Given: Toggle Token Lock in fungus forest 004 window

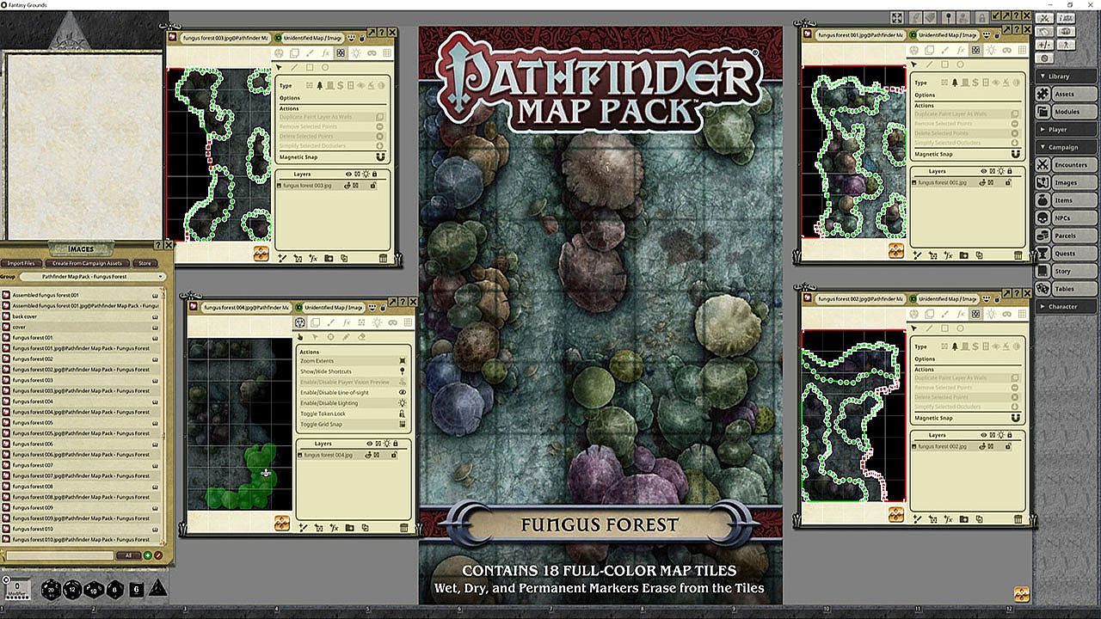Looking at the screenshot, I should pos(403,414).
